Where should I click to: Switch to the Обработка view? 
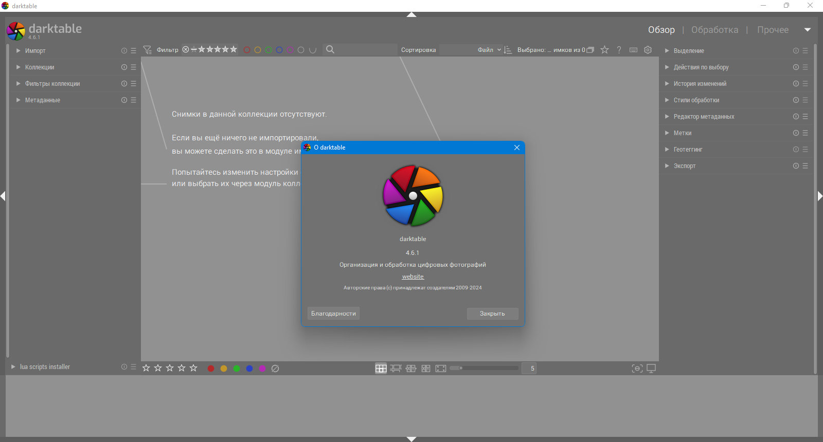point(714,30)
